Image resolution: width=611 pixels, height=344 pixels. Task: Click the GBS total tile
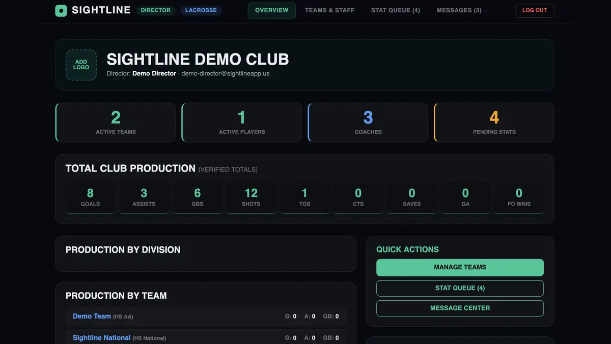pyautogui.click(x=198, y=197)
